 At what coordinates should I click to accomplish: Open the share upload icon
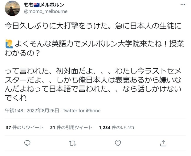click(163, 143)
